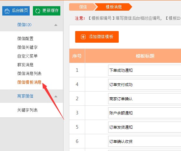Collapse the 商家微信 section arrow

click(x=56, y=96)
